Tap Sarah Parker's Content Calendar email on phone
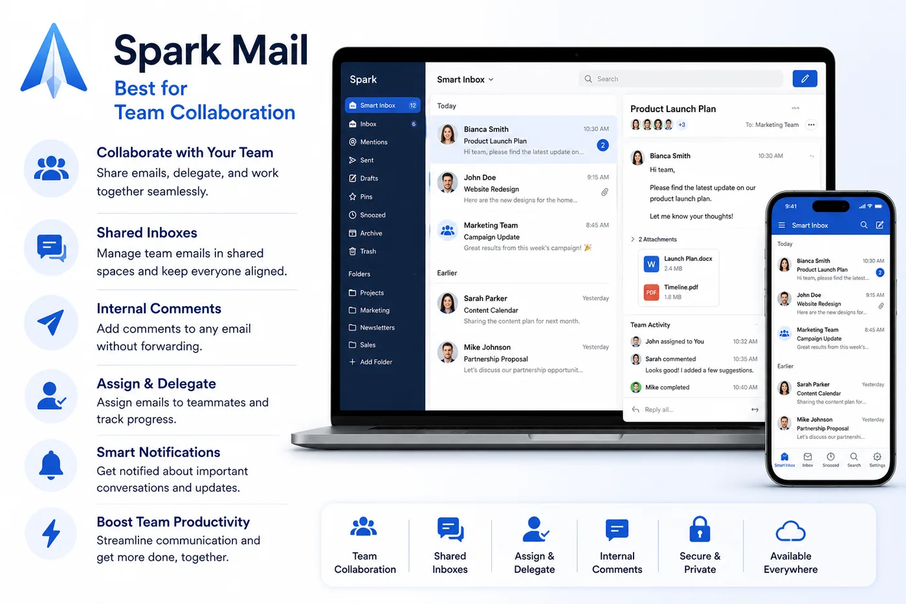The image size is (906, 604). coord(832,393)
